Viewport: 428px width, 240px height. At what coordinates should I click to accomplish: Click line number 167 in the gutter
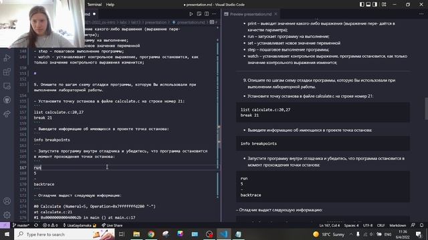[x=23, y=167]
